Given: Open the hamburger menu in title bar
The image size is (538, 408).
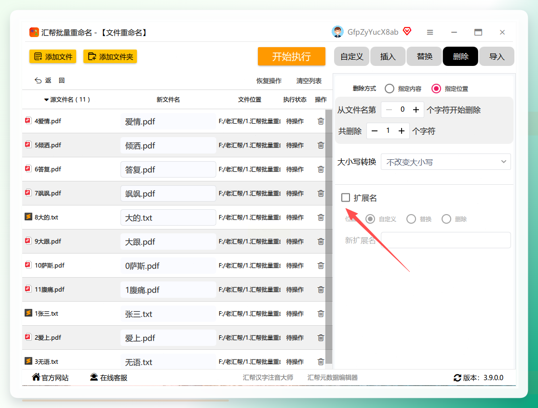Looking at the screenshot, I should pyautogui.click(x=430, y=32).
